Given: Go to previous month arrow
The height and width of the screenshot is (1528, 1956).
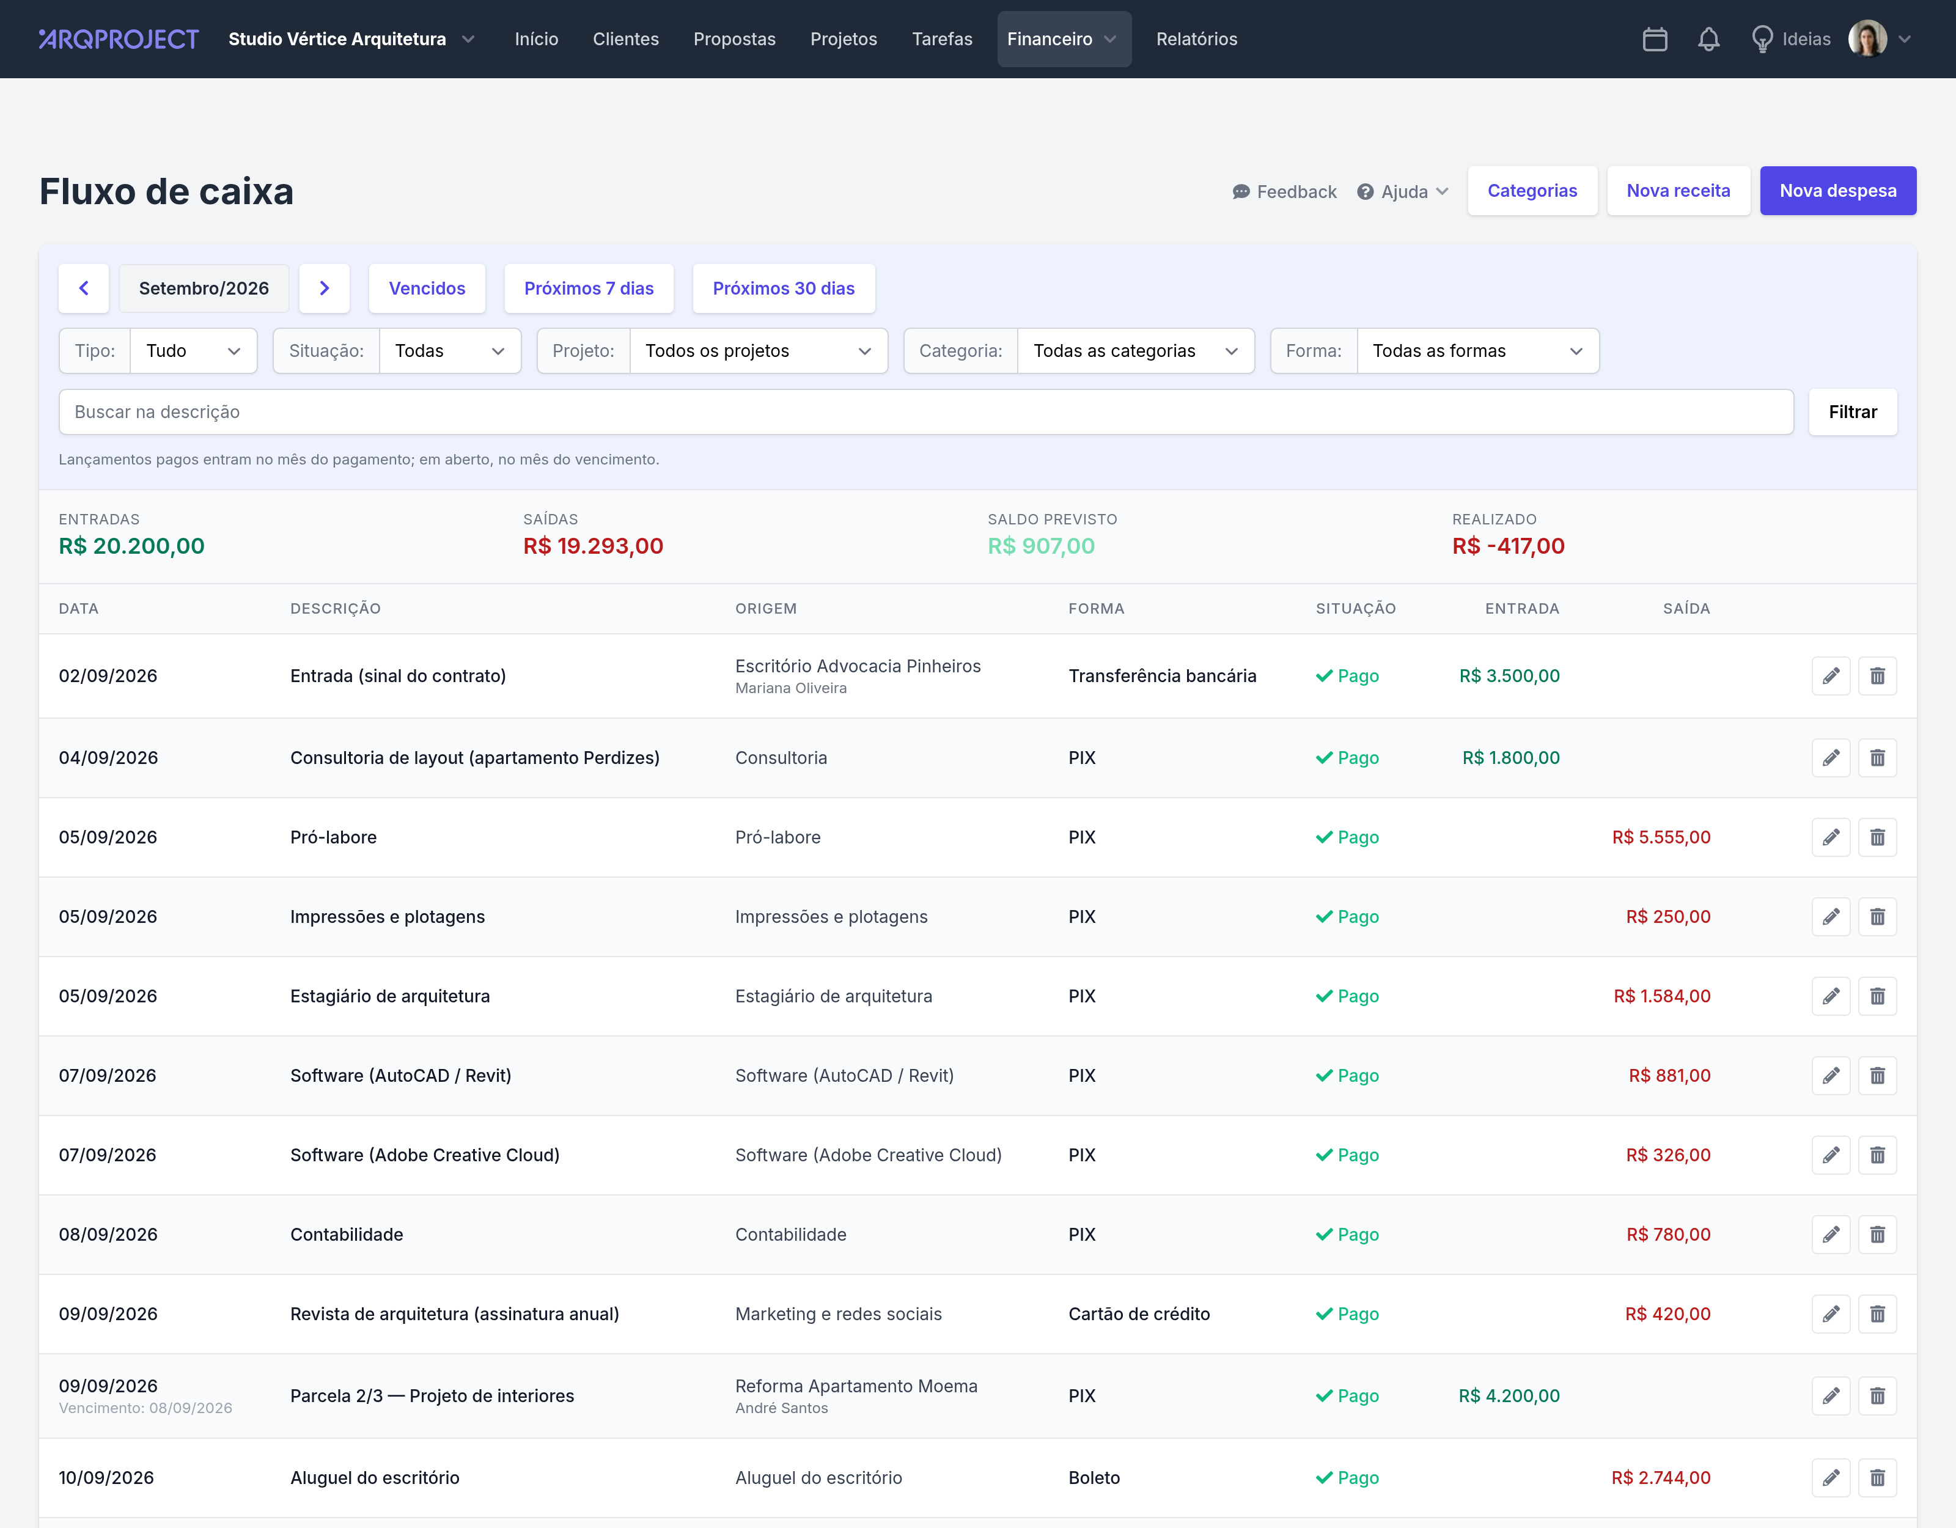Looking at the screenshot, I should (x=84, y=288).
